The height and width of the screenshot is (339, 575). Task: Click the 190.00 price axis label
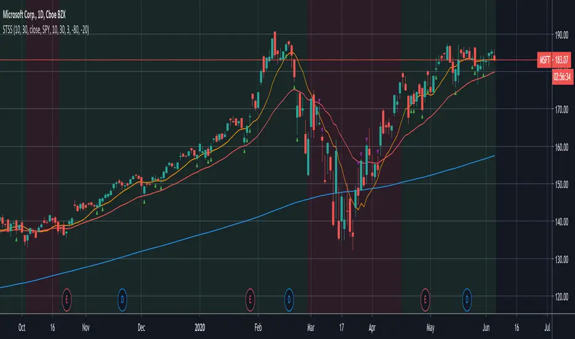tap(561, 35)
